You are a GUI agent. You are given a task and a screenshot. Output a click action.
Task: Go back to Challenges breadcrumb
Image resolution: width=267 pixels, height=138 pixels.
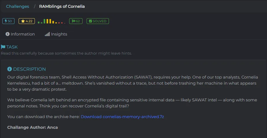(17, 6)
